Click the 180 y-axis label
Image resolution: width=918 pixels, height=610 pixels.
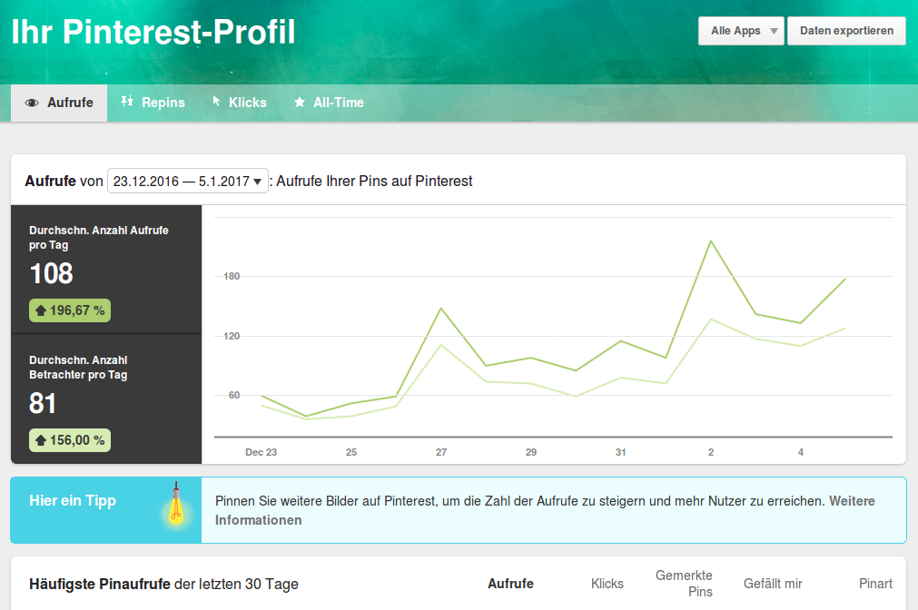232,276
